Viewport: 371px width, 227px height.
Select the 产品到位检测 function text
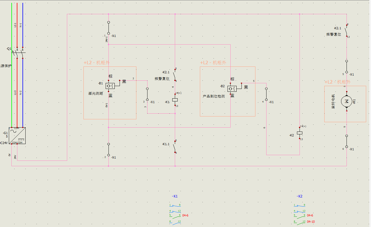tap(214, 96)
